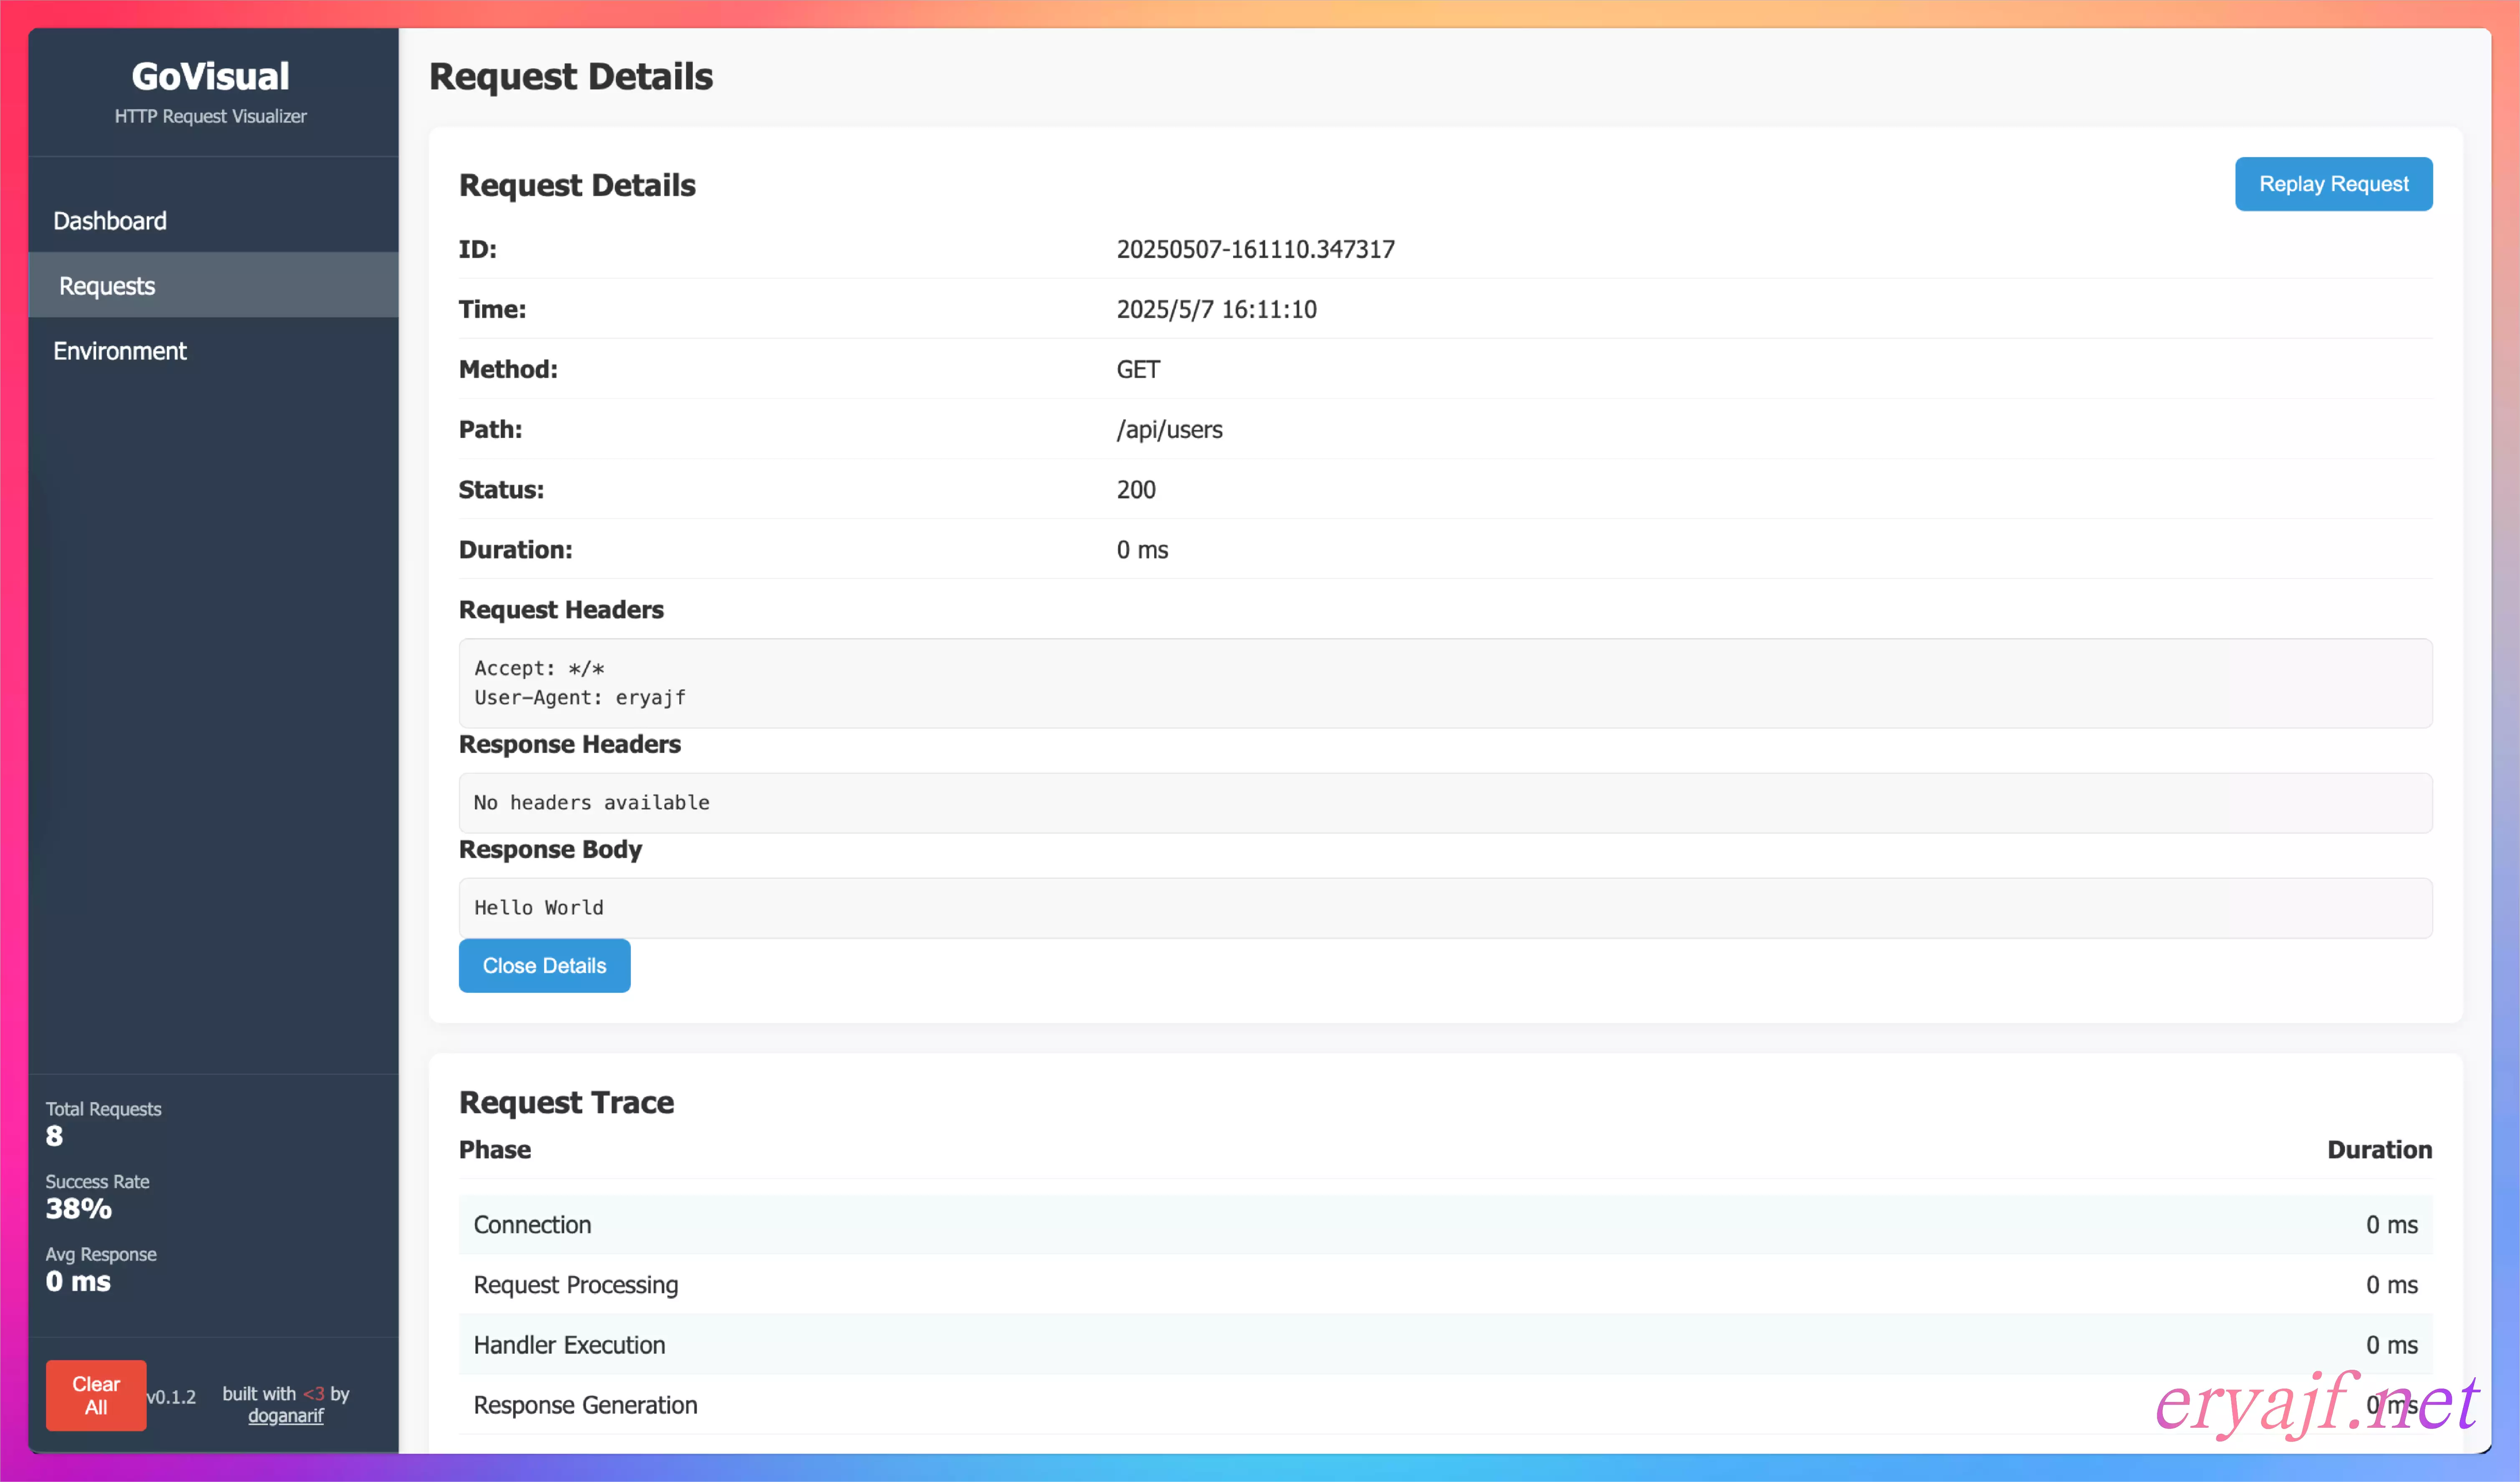Select the Response Generation trace row
This screenshot has height=1482, width=2520.
click(1445, 1404)
